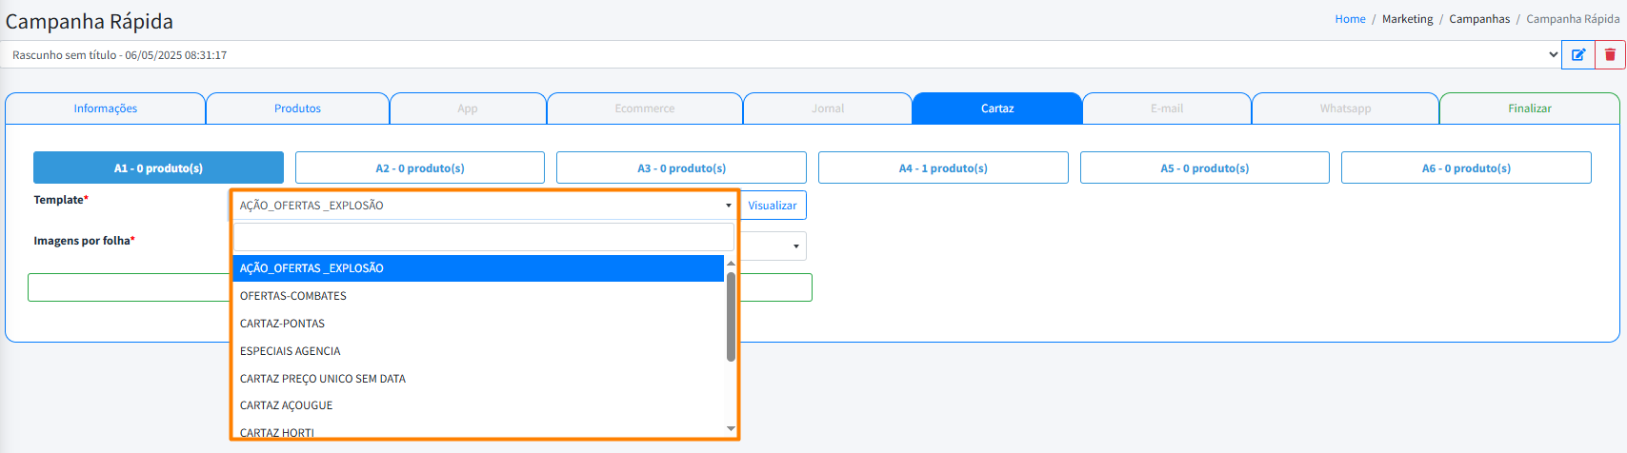Screen dimensions: 1627x453
Task: Click the red trash delete icon
Action: tap(1610, 55)
